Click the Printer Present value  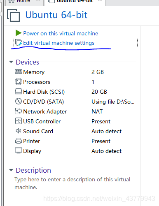(x=101, y=141)
